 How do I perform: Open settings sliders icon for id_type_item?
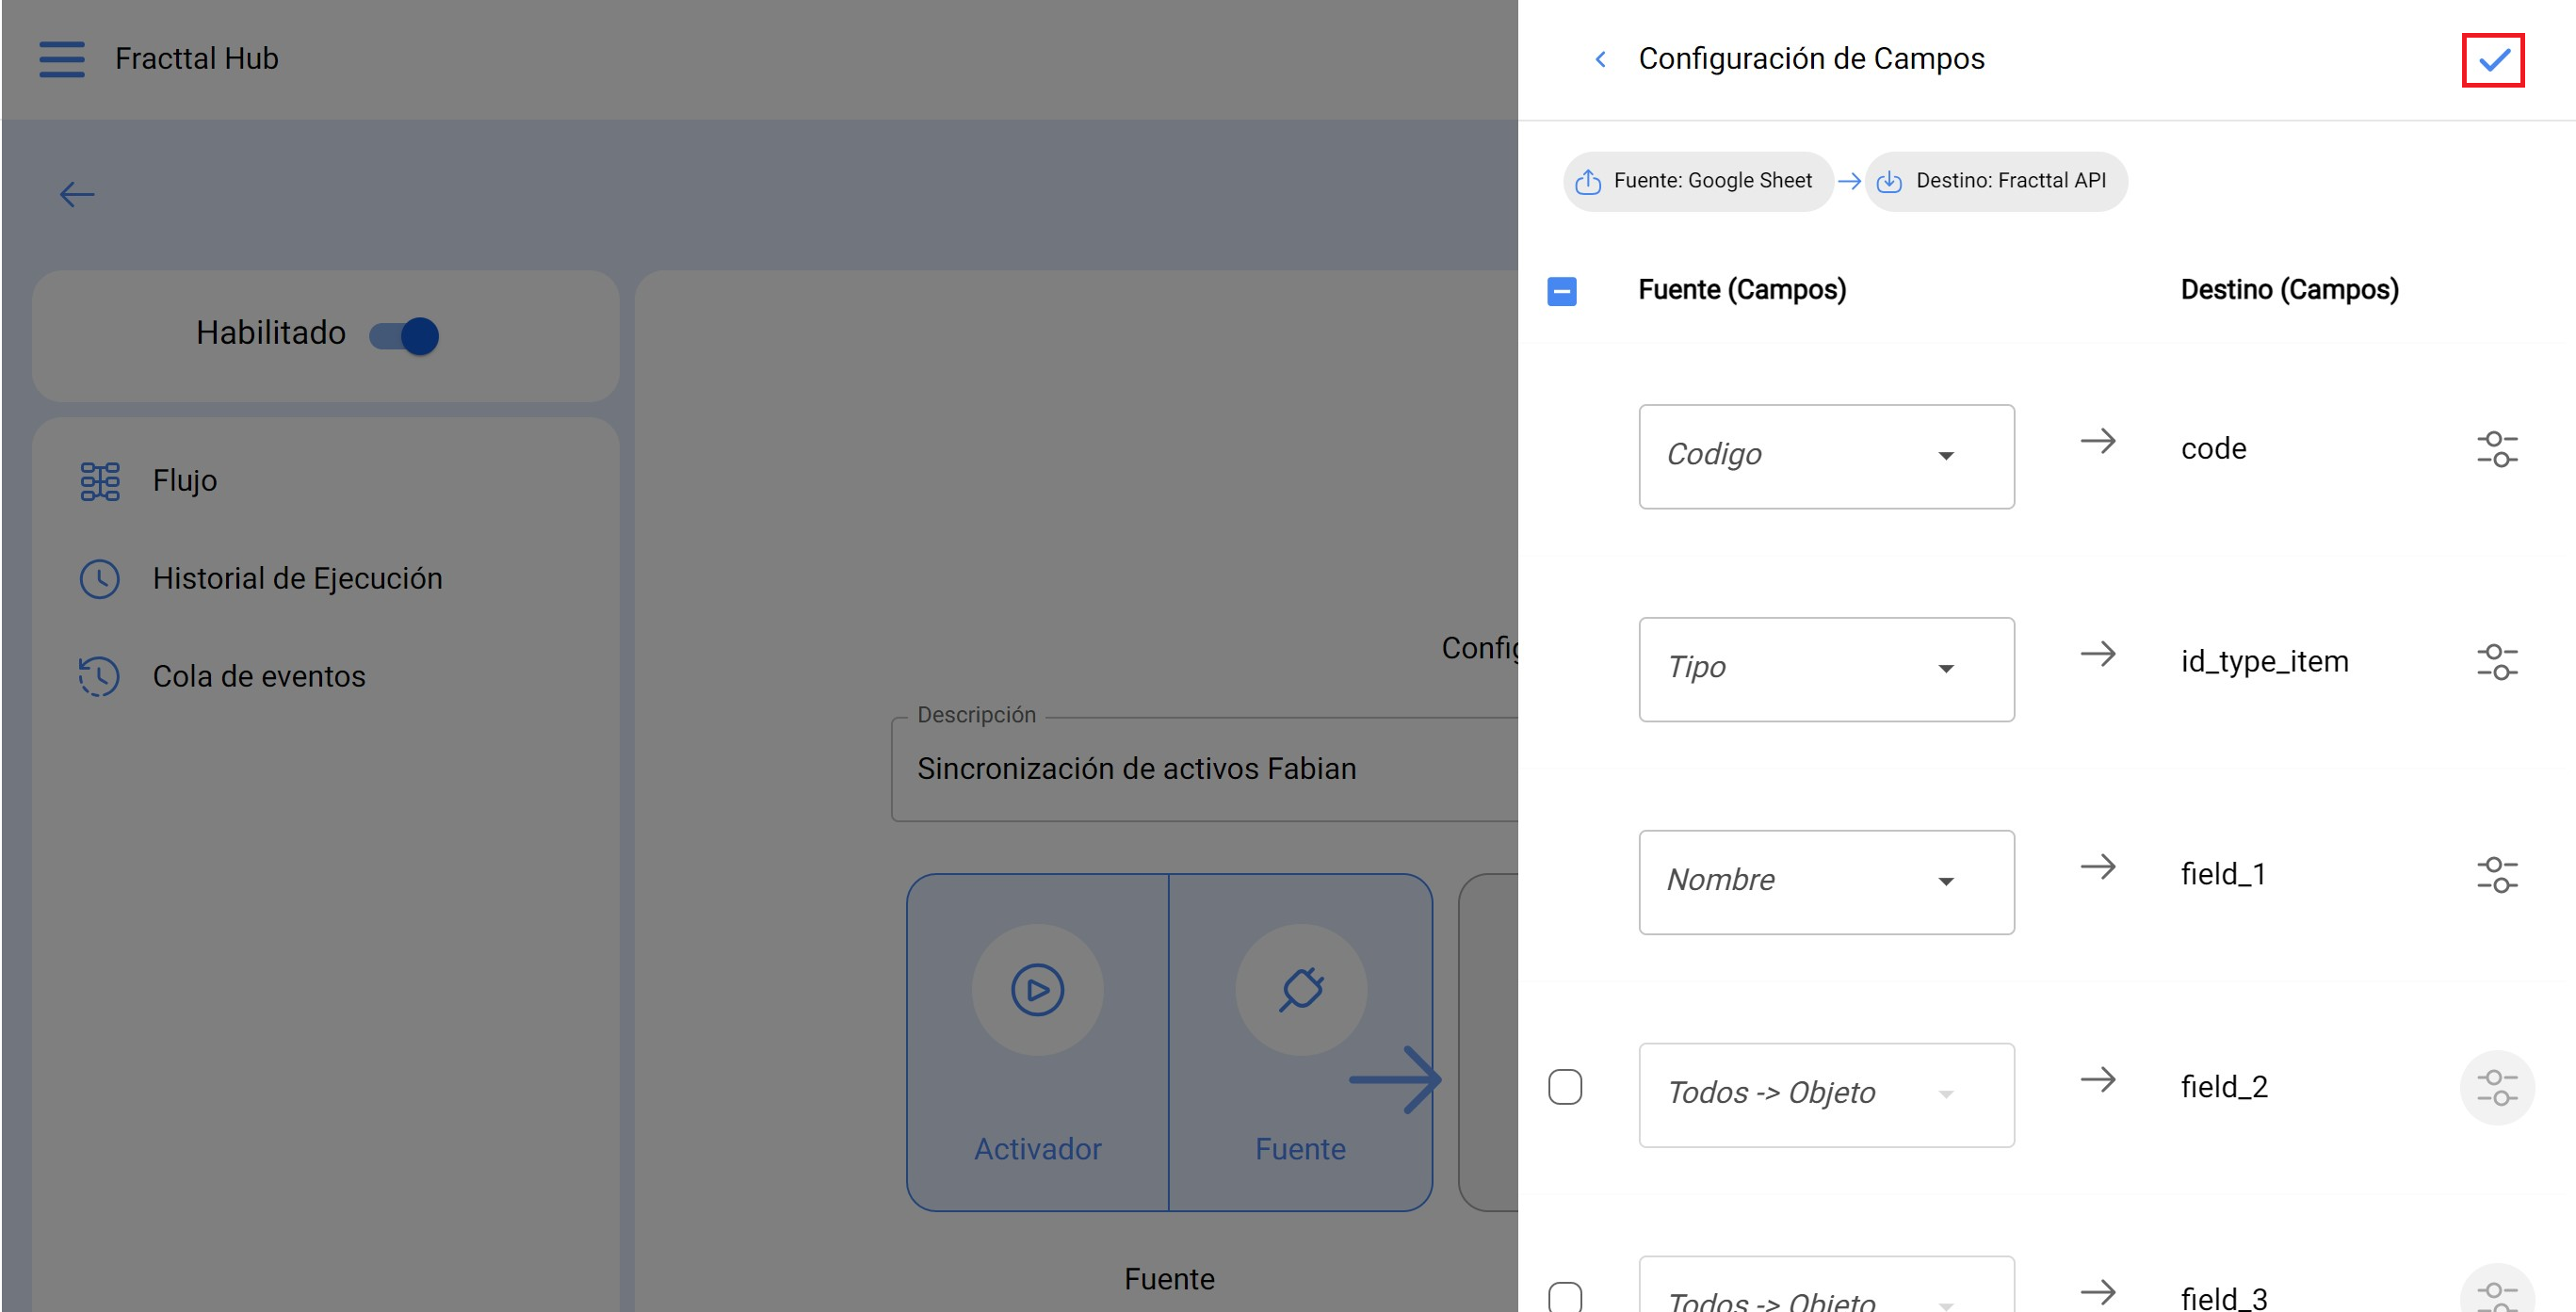[2497, 662]
